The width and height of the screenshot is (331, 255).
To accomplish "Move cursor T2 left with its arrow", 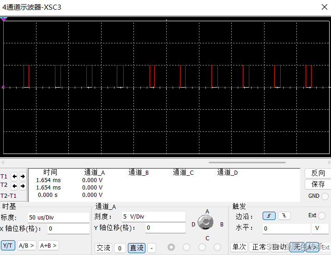I will pyautogui.click(x=14, y=186).
